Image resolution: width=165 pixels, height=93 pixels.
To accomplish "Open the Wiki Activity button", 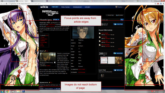I will (119, 15).
